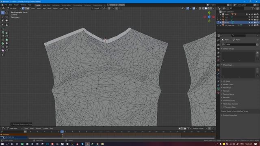Select the Shrink/Fatten tool
Screen dimensions: 260x146
tap(6, 47)
